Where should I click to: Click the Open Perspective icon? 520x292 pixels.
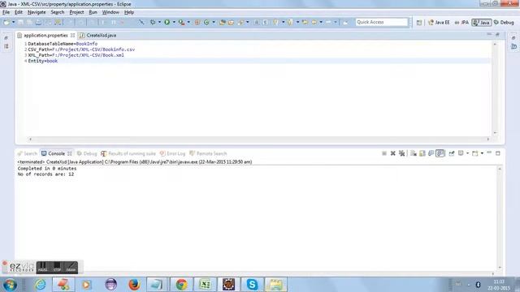point(419,22)
